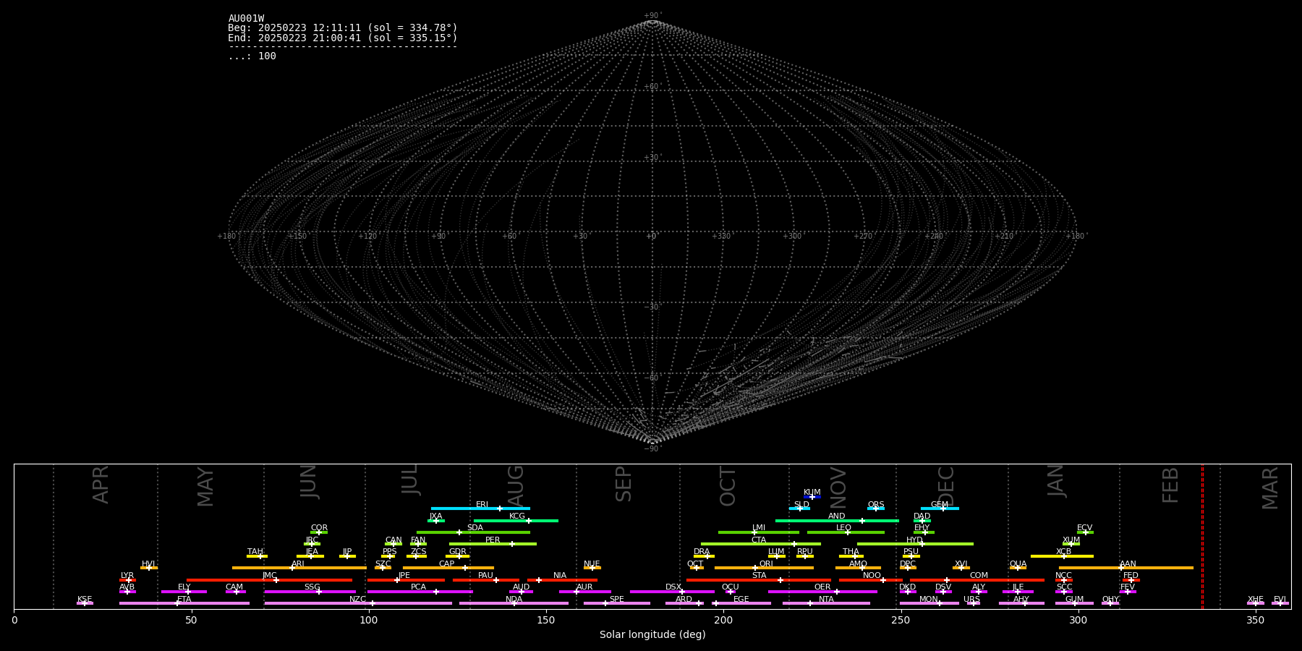Click the red dashed current solar longitude line

click(1202, 536)
